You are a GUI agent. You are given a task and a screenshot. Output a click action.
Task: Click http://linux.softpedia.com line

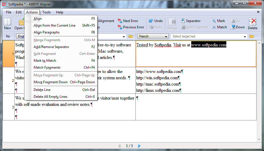click(159, 91)
